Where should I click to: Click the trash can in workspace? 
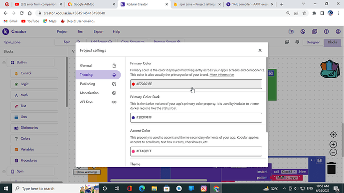(x=331, y=168)
